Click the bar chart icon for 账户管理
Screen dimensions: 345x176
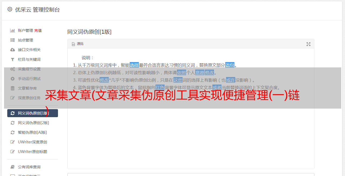(x=12, y=30)
